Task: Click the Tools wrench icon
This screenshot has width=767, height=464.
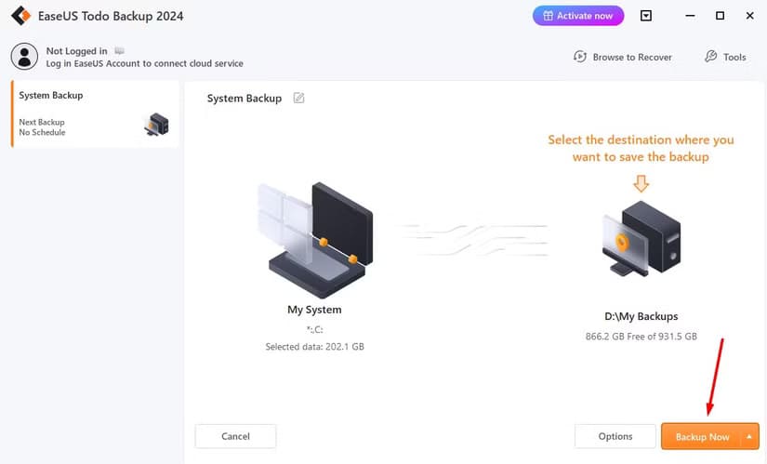Action: pos(710,57)
